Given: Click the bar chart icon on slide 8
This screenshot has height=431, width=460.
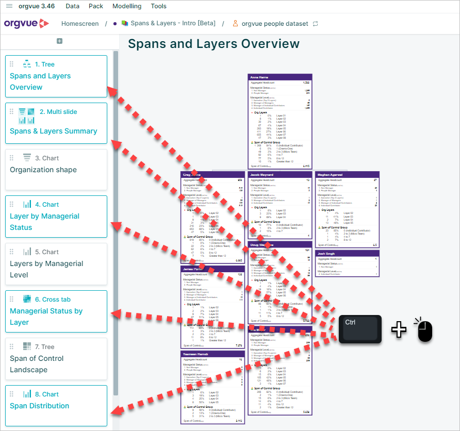Looking at the screenshot, I should click(x=27, y=394).
